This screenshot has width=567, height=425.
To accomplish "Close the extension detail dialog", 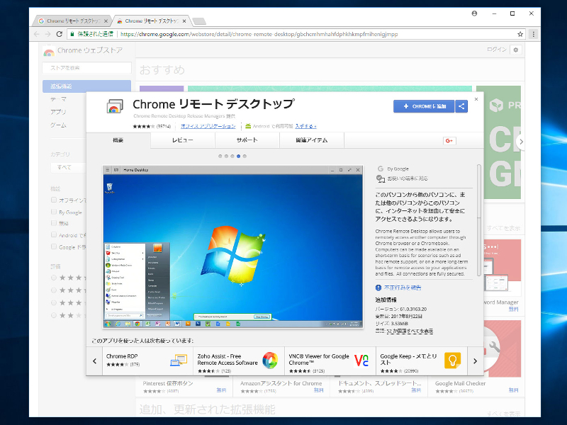I will [476, 99].
